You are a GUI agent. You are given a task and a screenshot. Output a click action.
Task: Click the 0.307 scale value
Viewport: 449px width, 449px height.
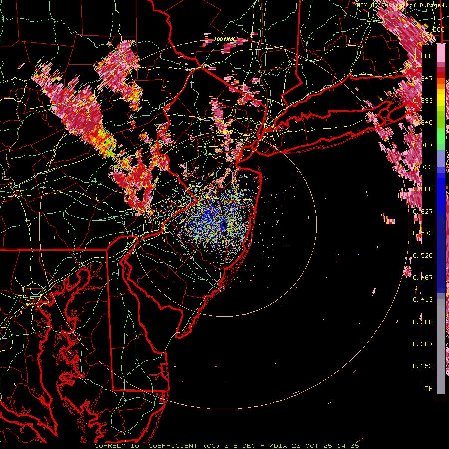point(423,344)
